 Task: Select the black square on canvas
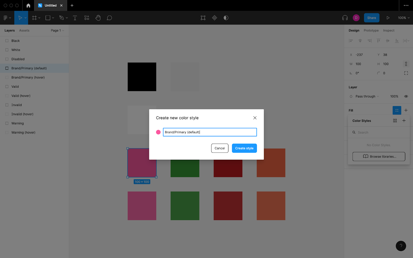[142, 77]
